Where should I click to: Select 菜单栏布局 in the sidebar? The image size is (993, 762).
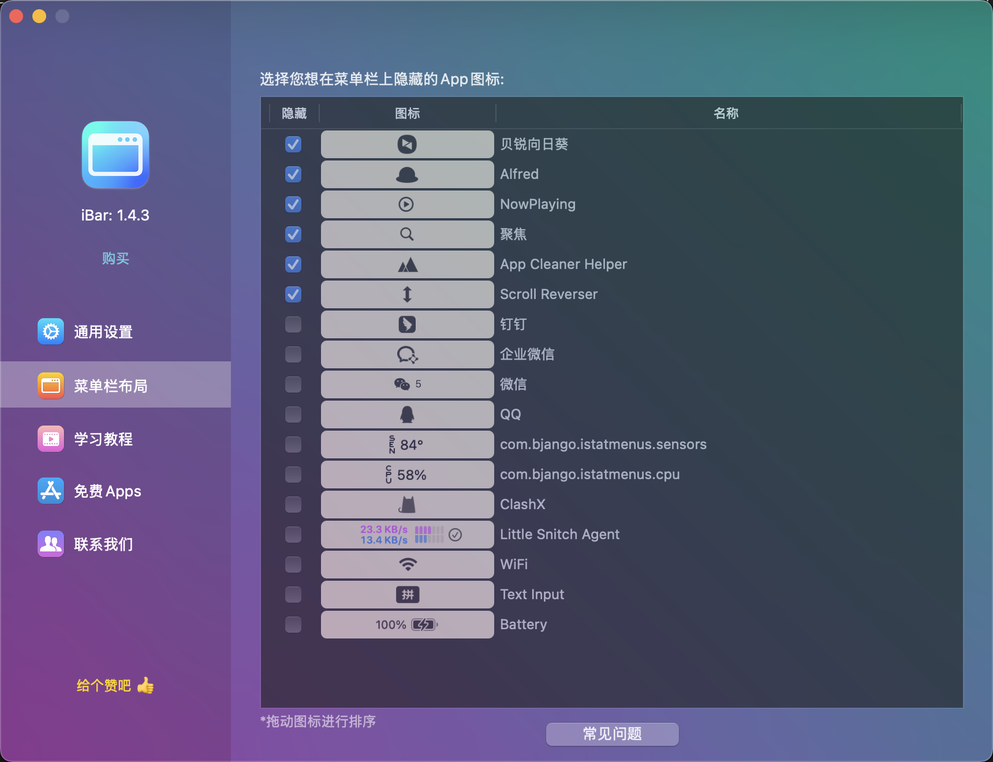(x=115, y=384)
